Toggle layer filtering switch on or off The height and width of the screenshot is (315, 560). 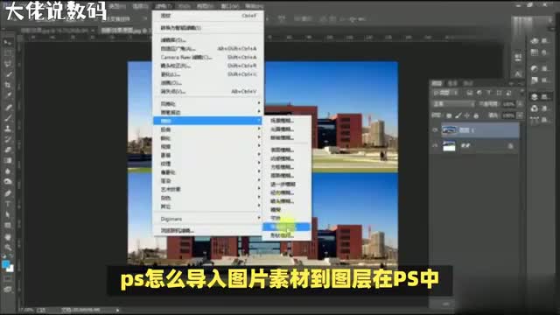point(521,93)
